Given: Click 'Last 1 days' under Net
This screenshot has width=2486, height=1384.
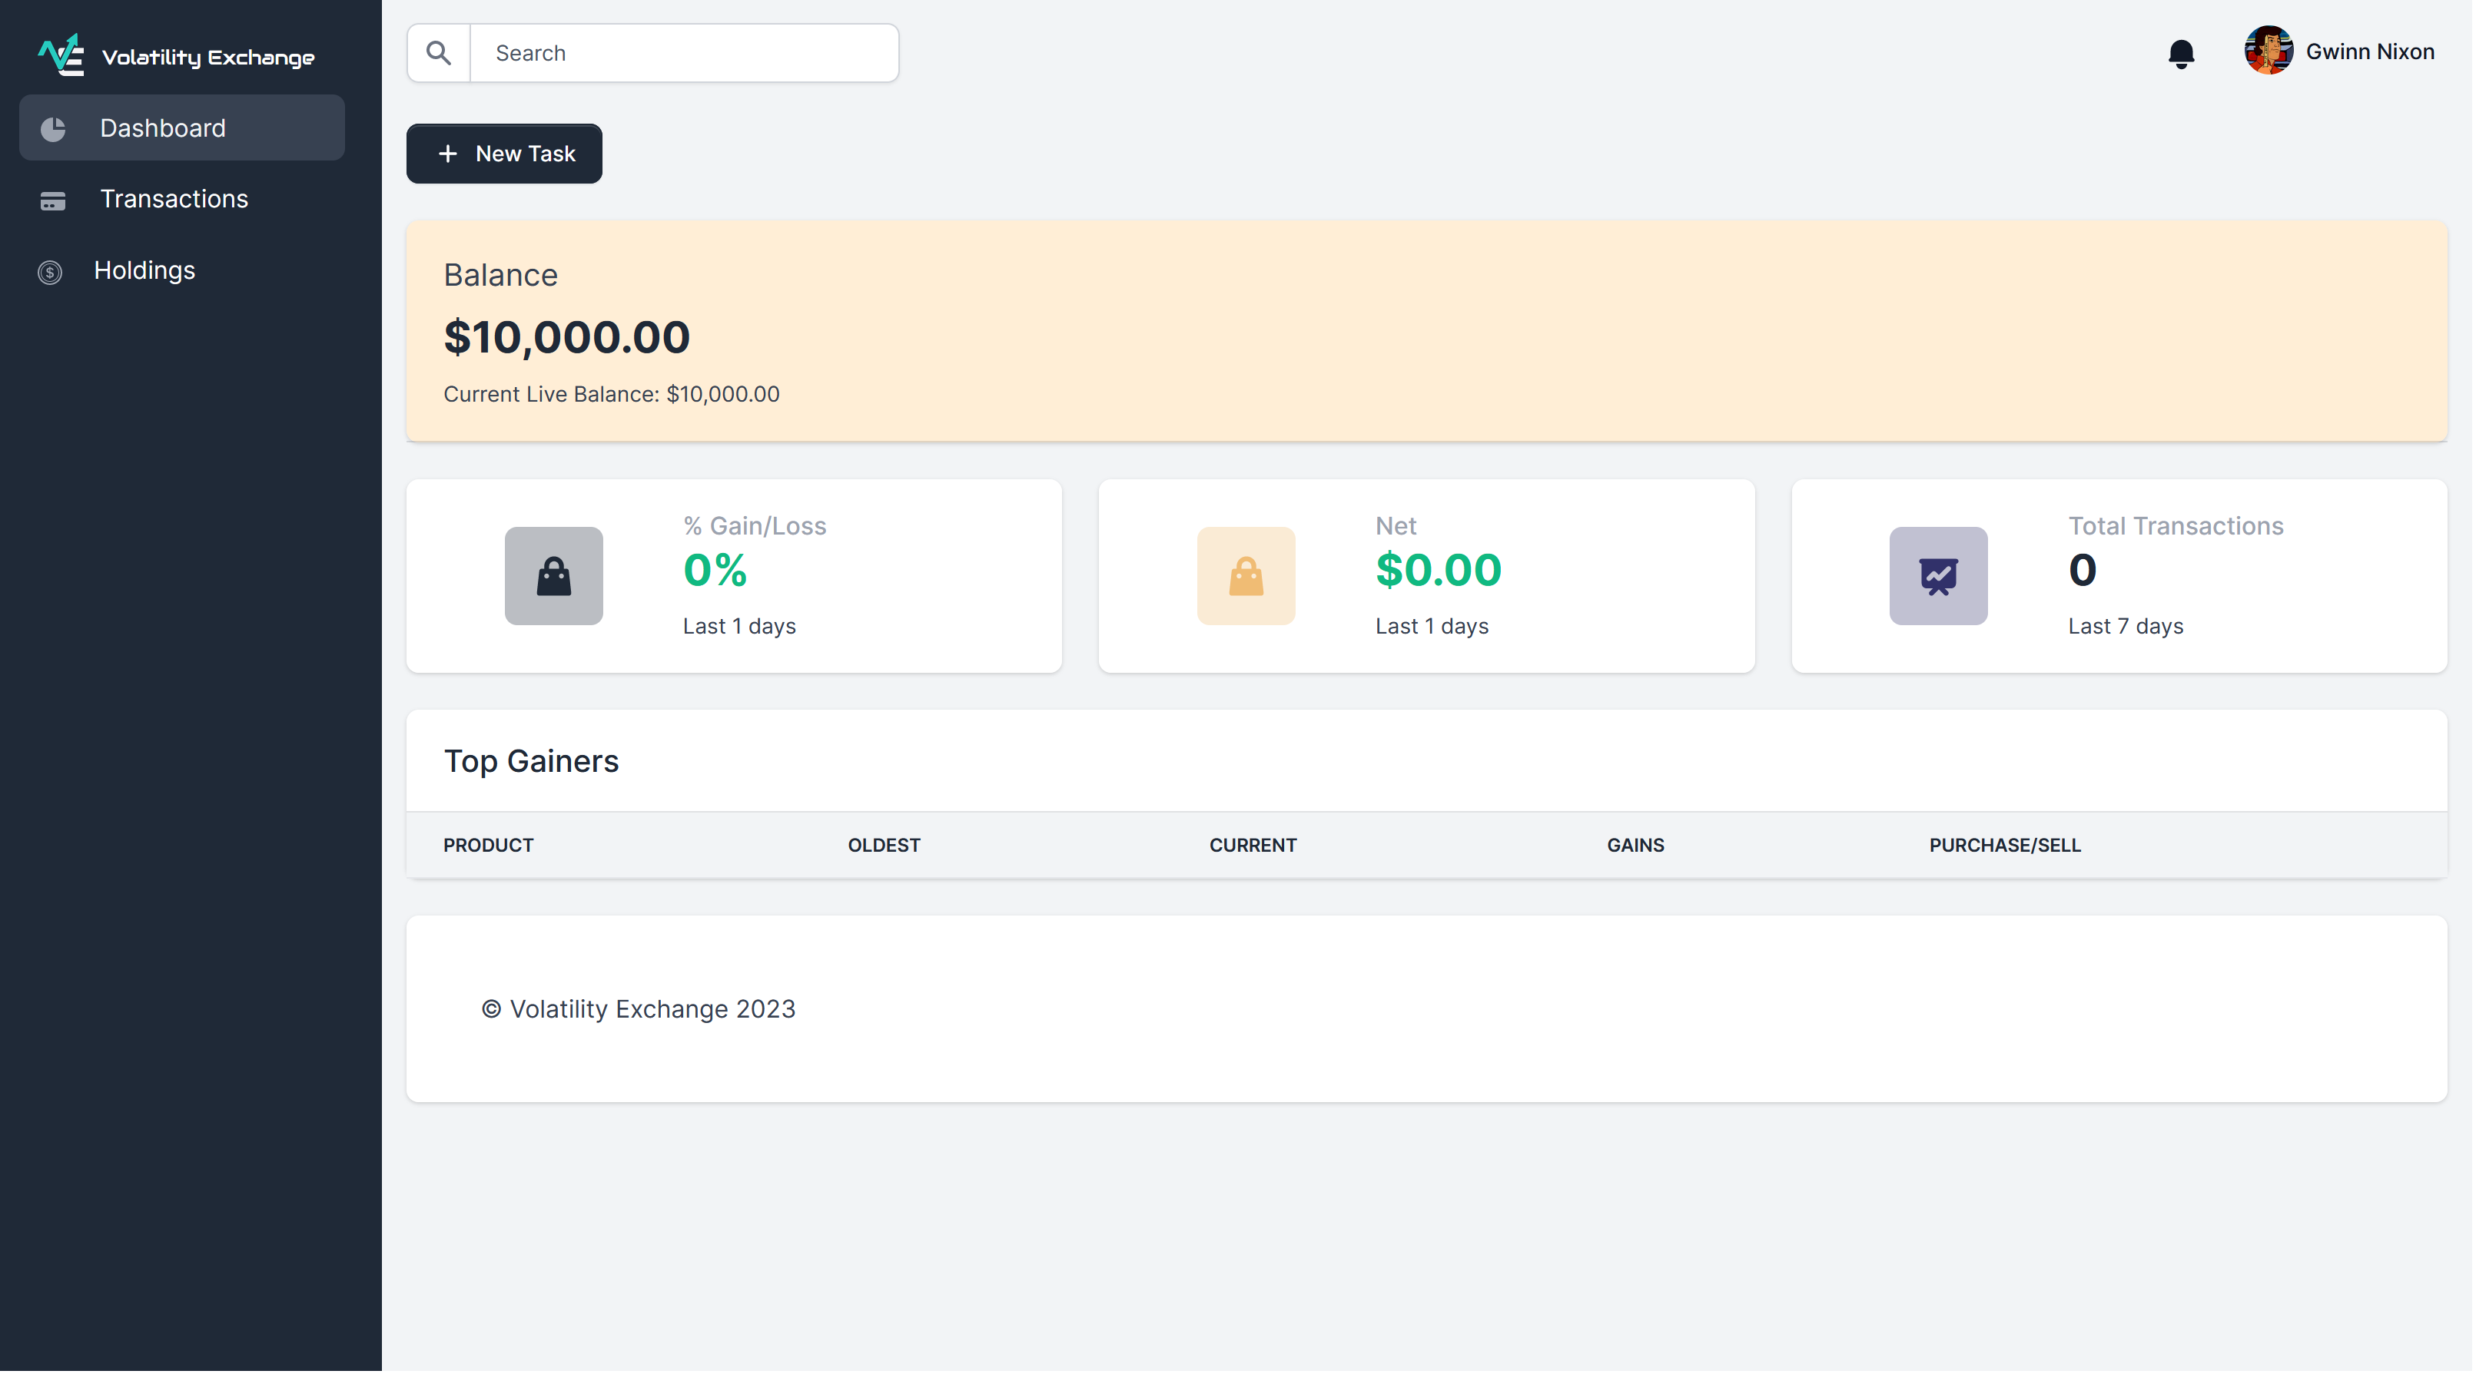Looking at the screenshot, I should (x=1440, y=630).
